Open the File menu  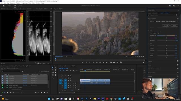1,3
